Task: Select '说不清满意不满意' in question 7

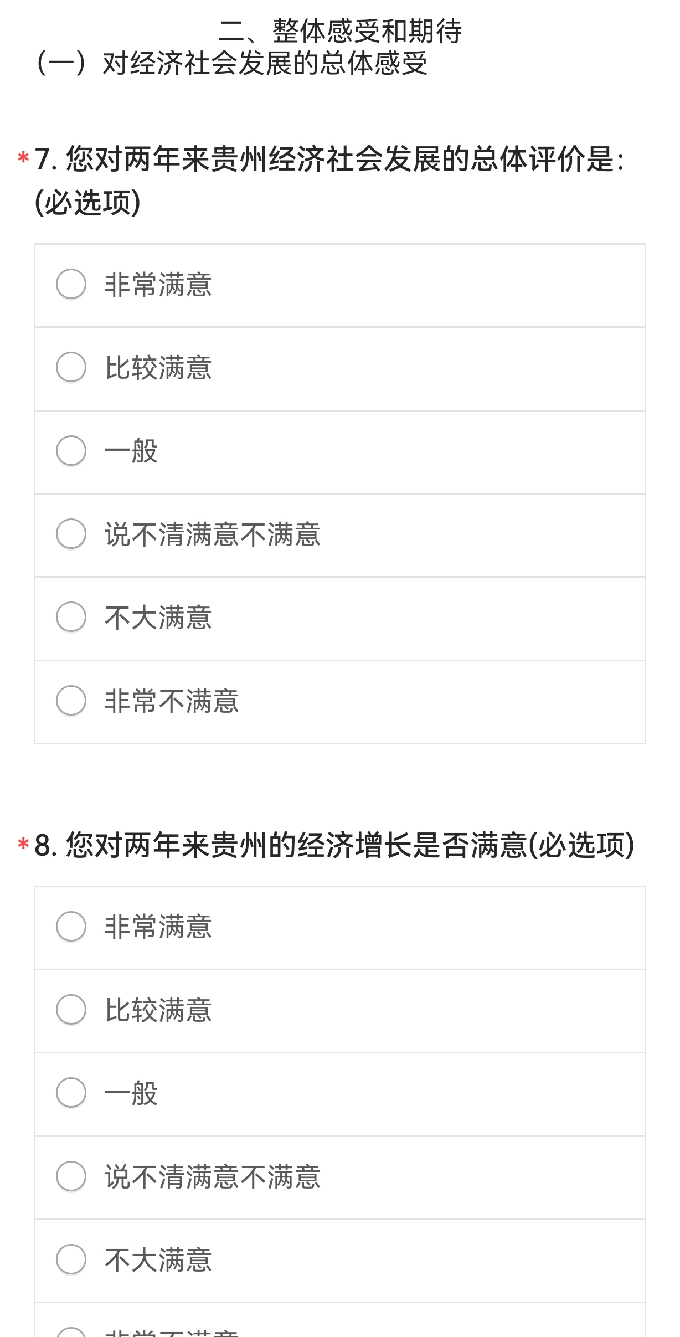Action: 71,534
